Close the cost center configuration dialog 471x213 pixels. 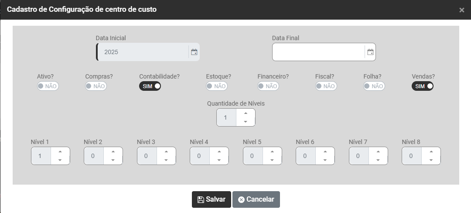(x=462, y=10)
